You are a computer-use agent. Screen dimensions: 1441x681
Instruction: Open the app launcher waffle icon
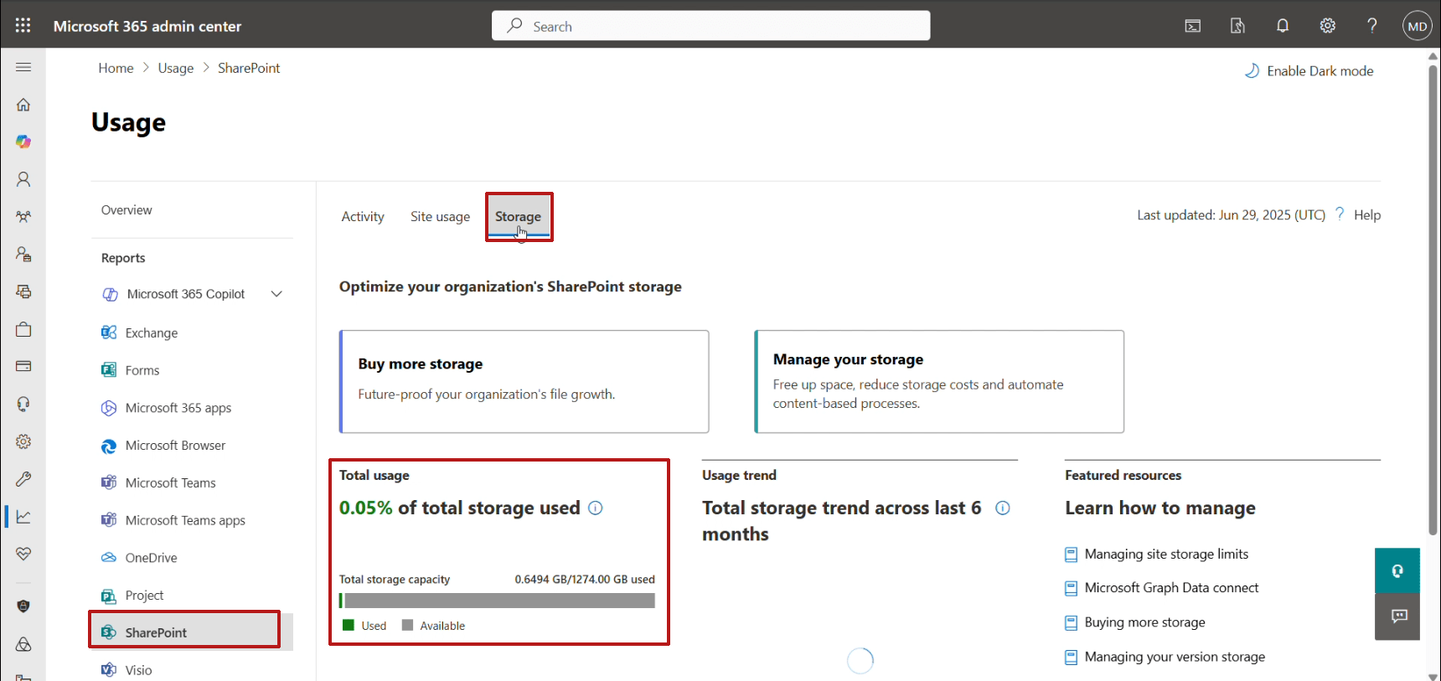(23, 26)
